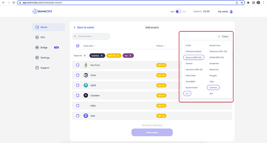
Task: Check the Ankr asset checkbox
Action: pyautogui.click(x=78, y=116)
